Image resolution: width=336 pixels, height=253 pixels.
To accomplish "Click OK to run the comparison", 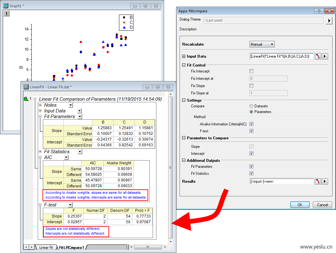I will tap(300, 205).
